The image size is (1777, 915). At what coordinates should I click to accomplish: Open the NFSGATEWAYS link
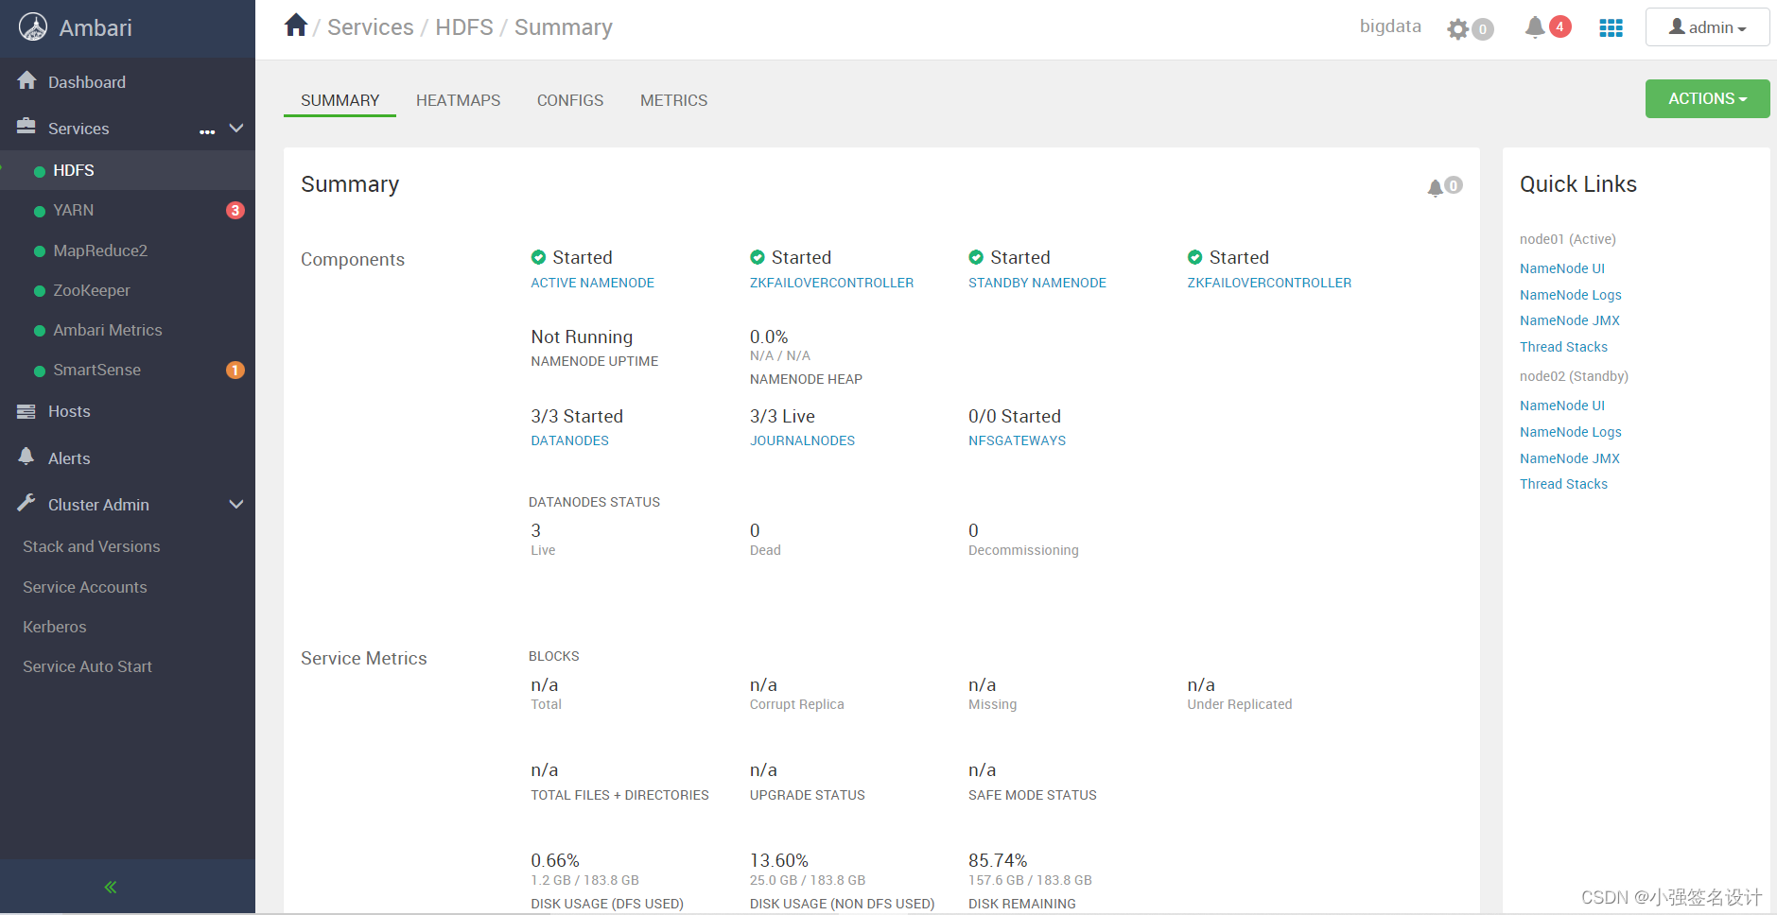pos(1017,440)
